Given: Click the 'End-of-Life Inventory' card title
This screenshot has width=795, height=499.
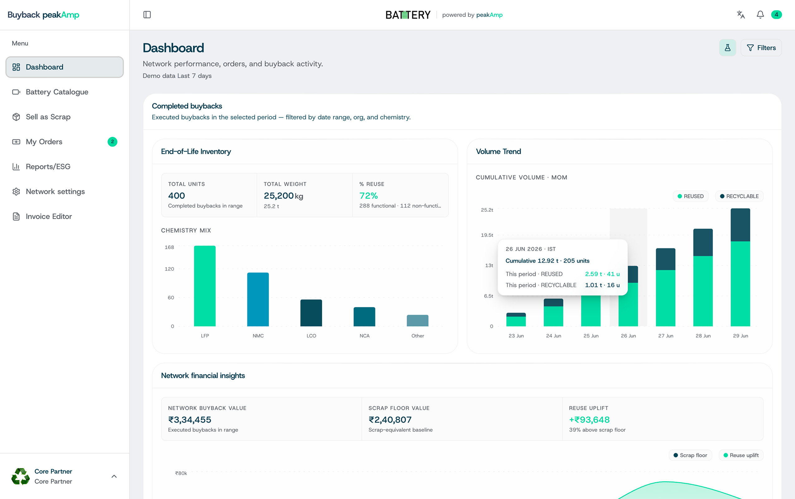Looking at the screenshot, I should 196,152.
